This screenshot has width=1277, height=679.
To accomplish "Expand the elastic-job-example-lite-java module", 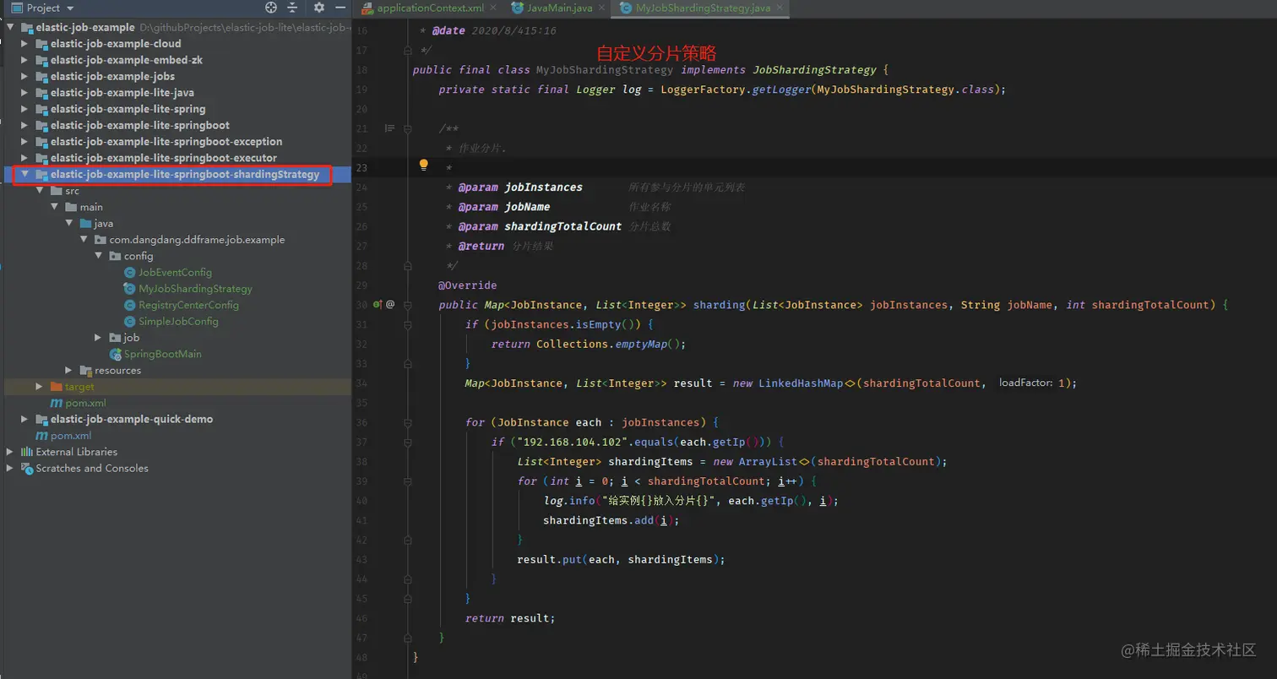I will 25,93.
